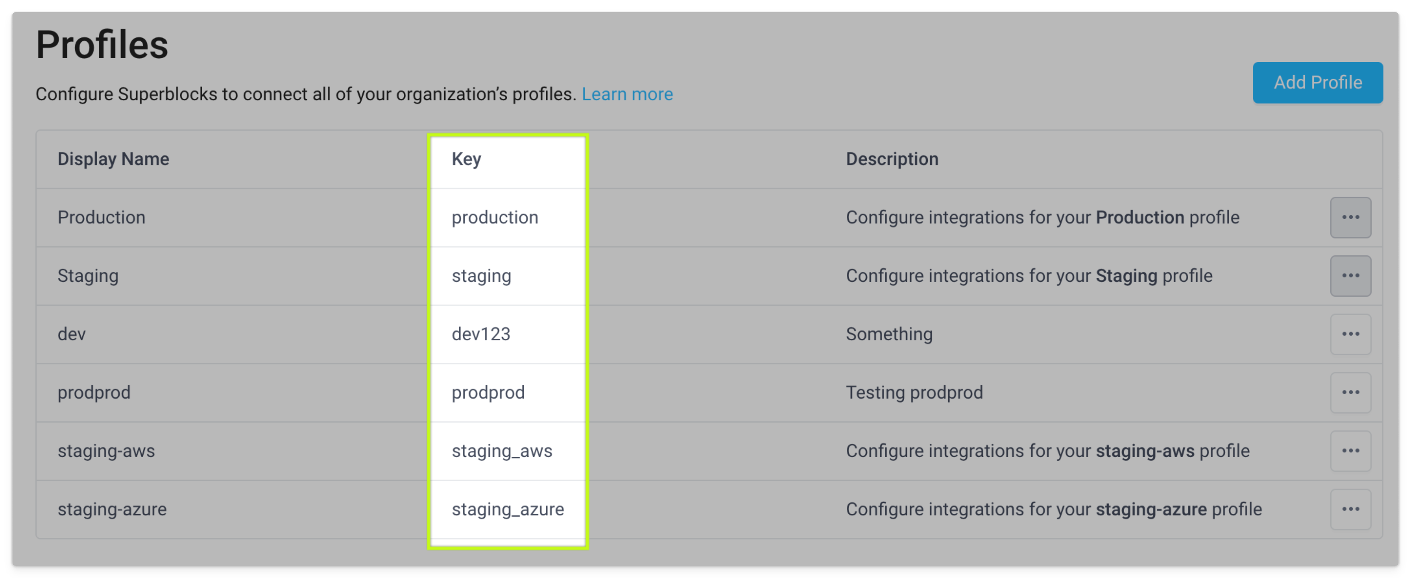Open the more options menu for Staging
The height and width of the screenshot is (578, 1411).
coord(1350,276)
